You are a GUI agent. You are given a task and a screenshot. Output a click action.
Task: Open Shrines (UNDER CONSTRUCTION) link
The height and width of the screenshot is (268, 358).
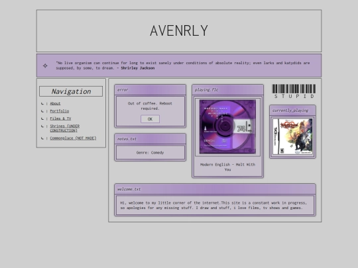tap(64, 128)
